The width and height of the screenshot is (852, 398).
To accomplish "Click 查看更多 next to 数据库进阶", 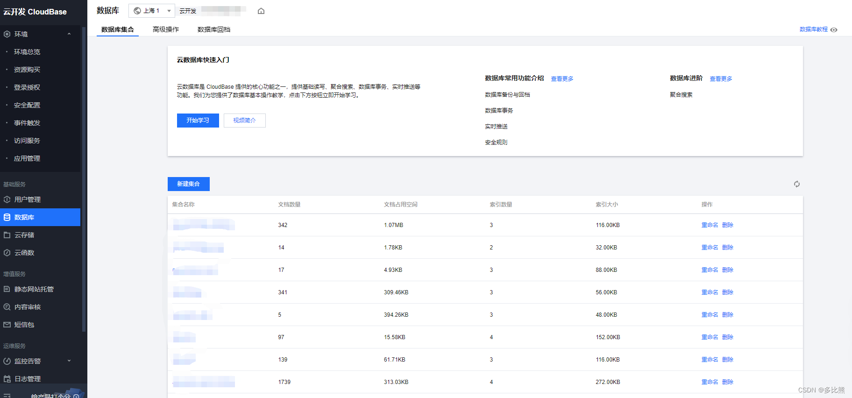I will pyautogui.click(x=721, y=79).
